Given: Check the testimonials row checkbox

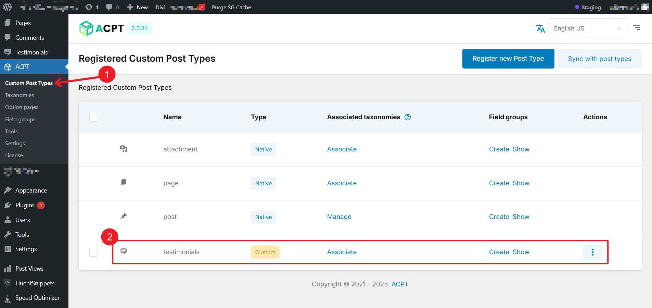Looking at the screenshot, I should [93, 252].
